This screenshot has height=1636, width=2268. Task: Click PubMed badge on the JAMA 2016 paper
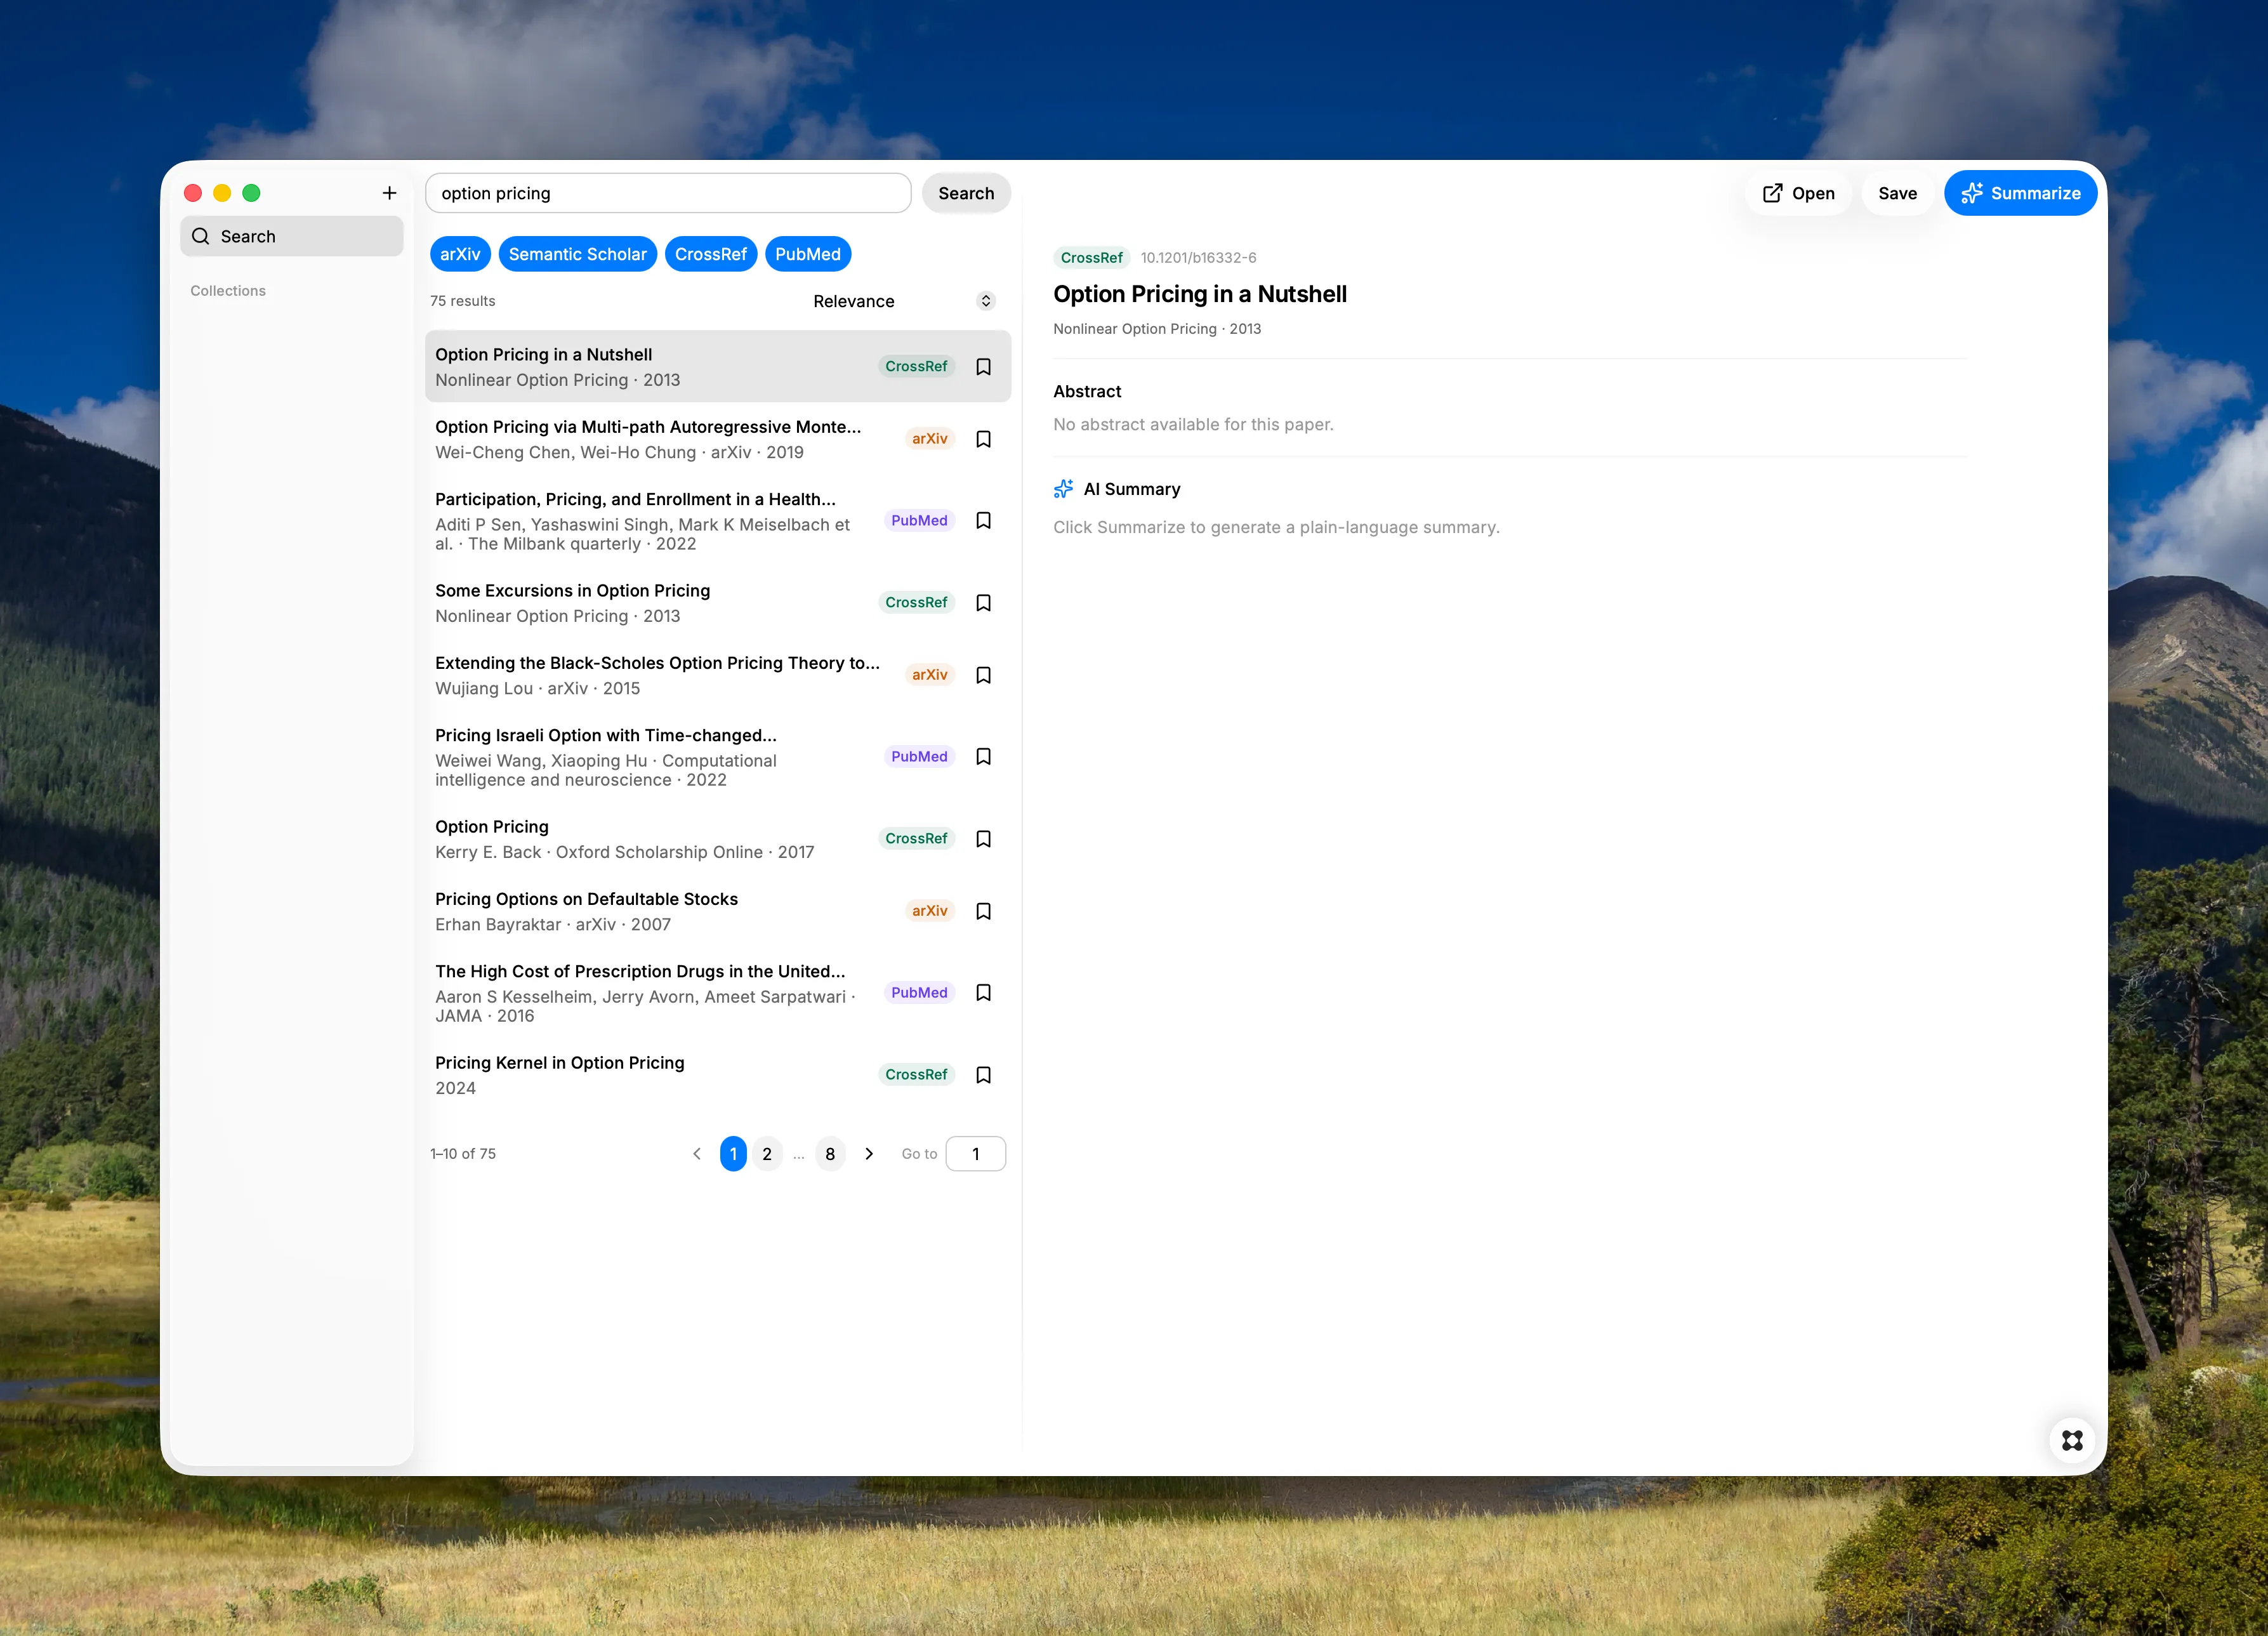(x=919, y=993)
